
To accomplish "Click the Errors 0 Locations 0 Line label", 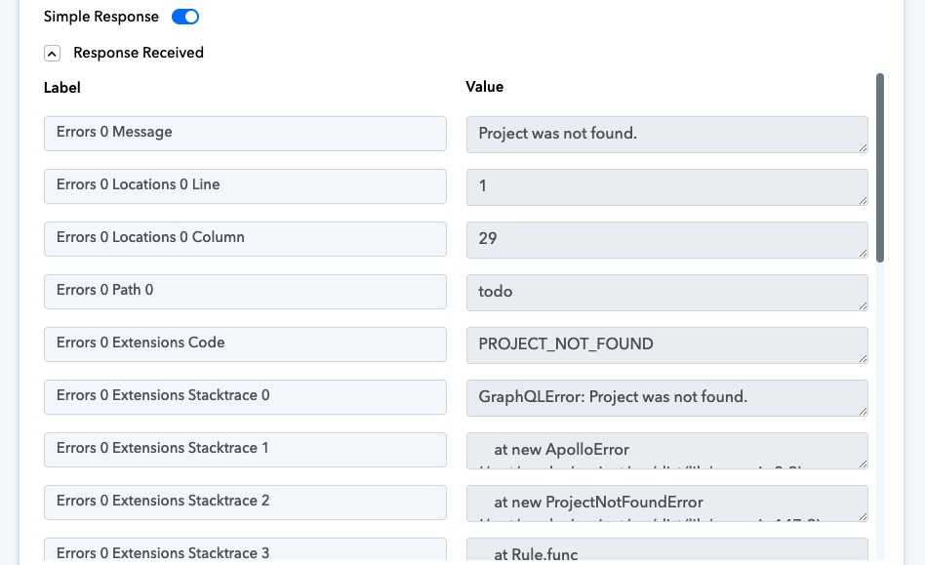I will tap(245, 186).
